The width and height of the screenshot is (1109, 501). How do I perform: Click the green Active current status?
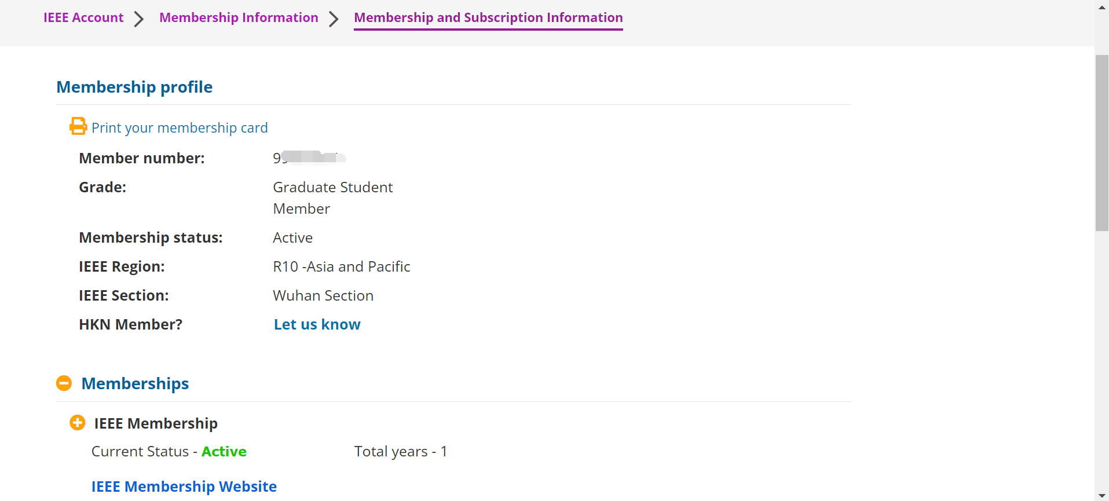click(x=224, y=451)
